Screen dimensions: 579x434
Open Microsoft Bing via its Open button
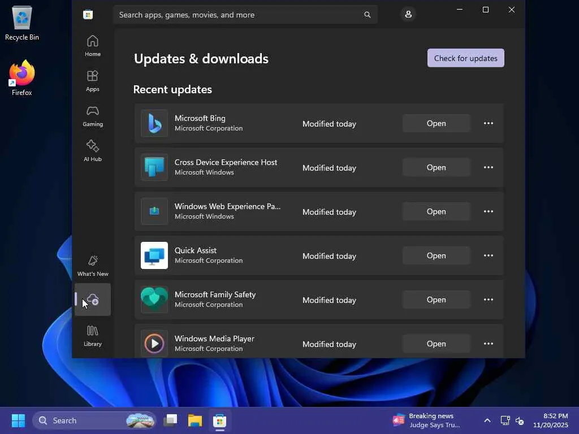coord(436,123)
